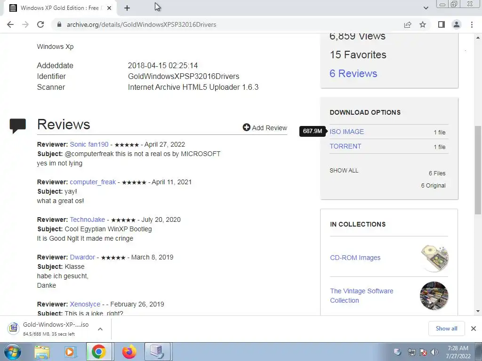Click the safely remove hardware tray icon
The height and width of the screenshot is (361, 482).
(397, 352)
